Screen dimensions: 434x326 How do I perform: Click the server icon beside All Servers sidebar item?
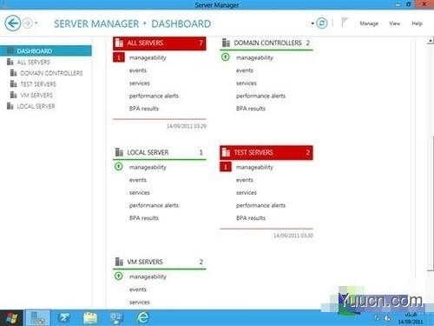tap(10, 62)
